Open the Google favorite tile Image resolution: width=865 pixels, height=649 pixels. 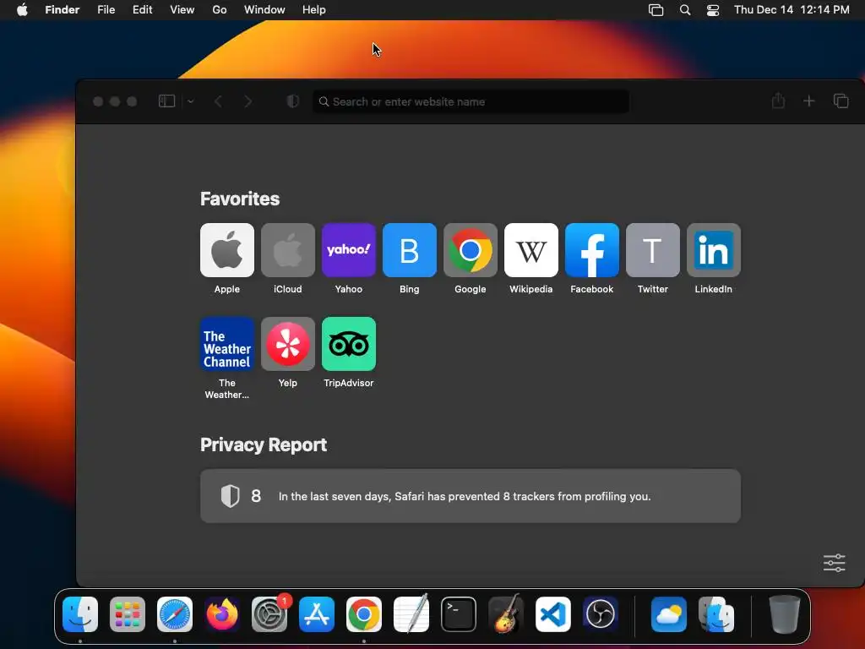click(470, 250)
